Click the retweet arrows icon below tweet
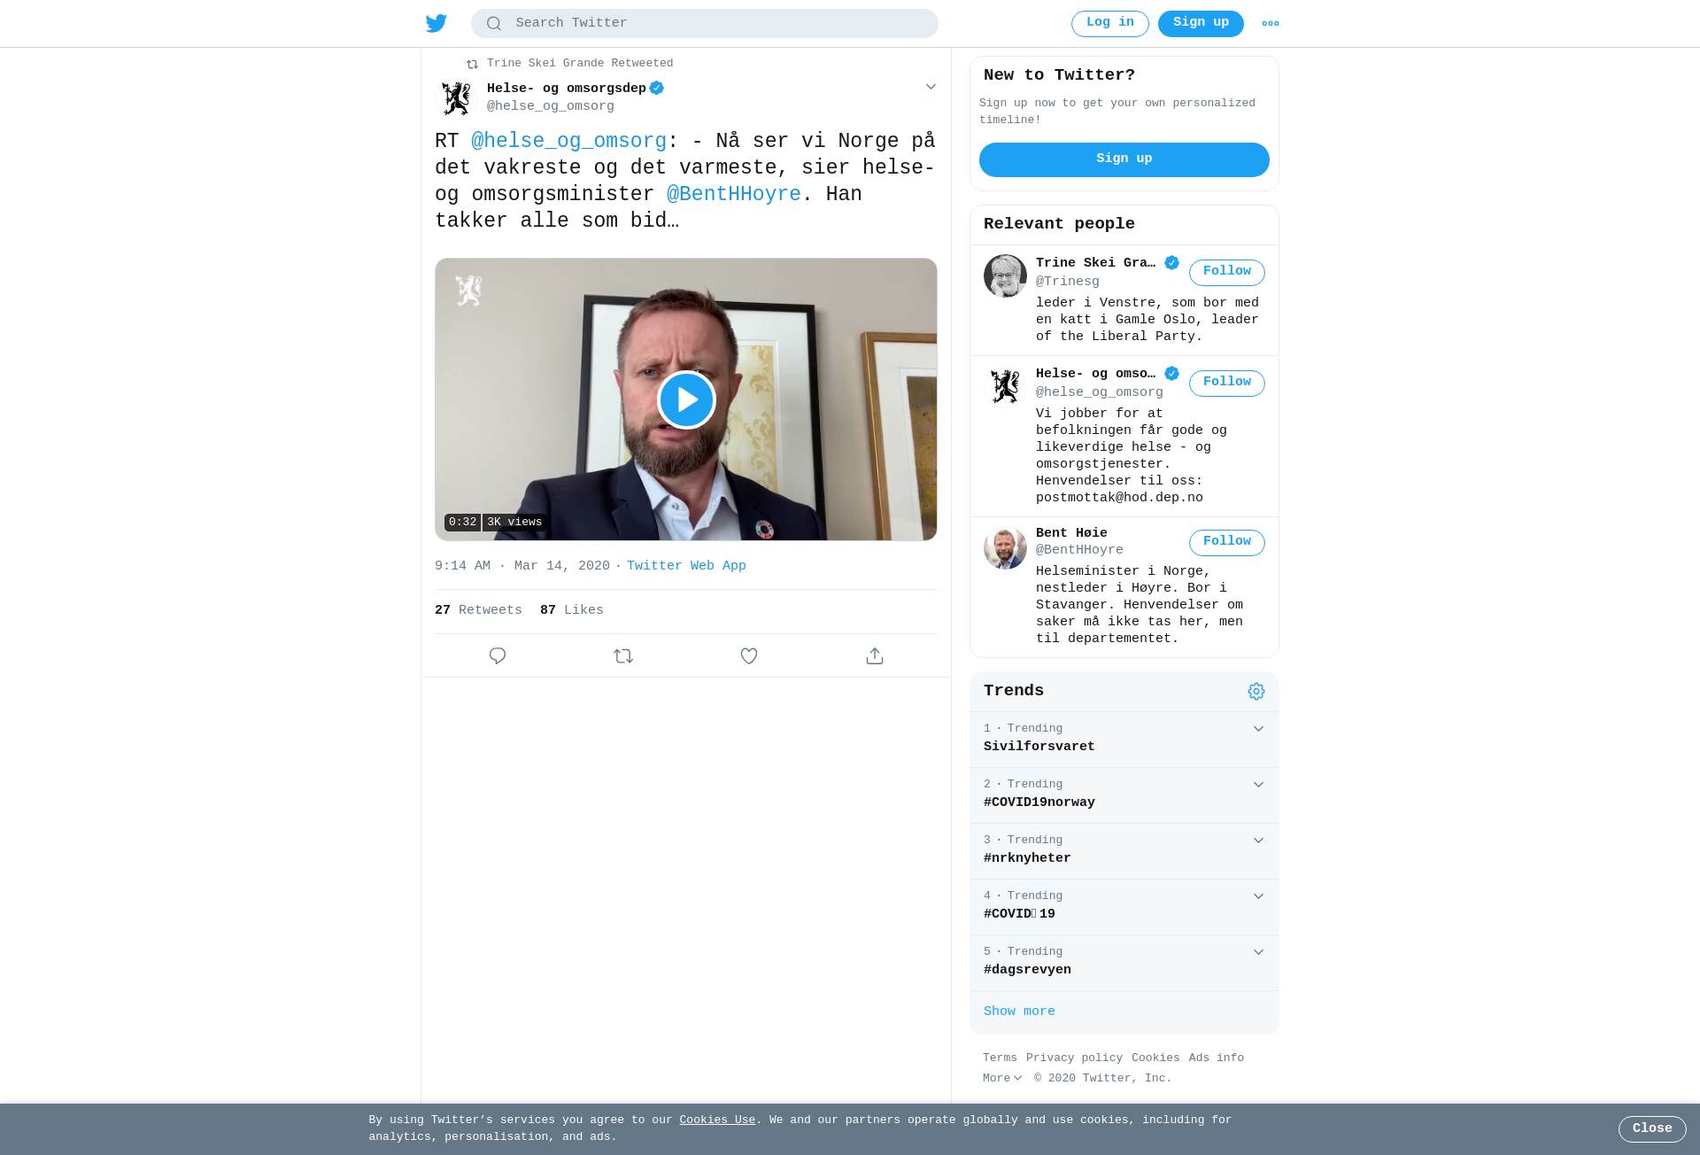Image resolution: width=1700 pixels, height=1155 pixels. (x=623, y=655)
